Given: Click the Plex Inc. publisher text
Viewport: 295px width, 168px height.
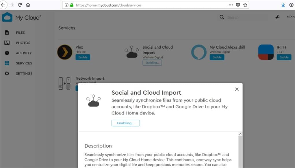Looking at the screenshot, I should click(x=81, y=52).
